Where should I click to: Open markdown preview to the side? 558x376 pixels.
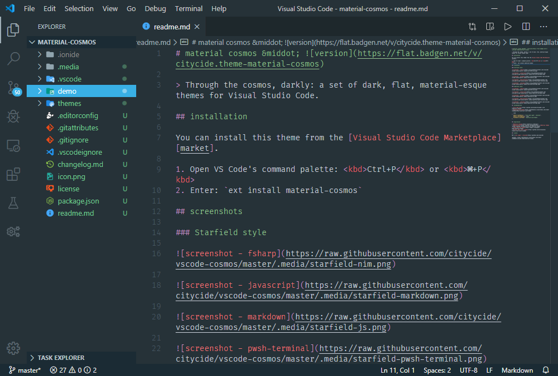click(490, 27)
